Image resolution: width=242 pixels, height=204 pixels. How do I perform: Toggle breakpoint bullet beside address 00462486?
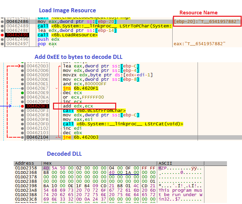click(x=2, y=22)
